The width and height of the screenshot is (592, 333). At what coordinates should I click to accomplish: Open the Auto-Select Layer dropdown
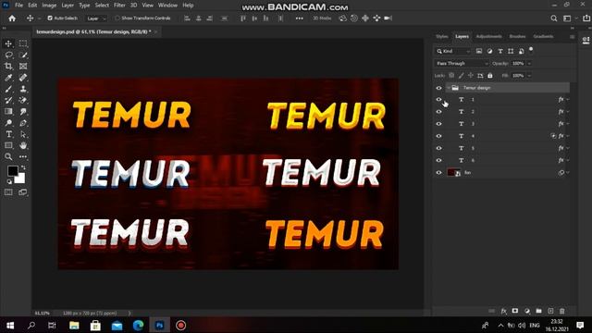tap(96, 18)
